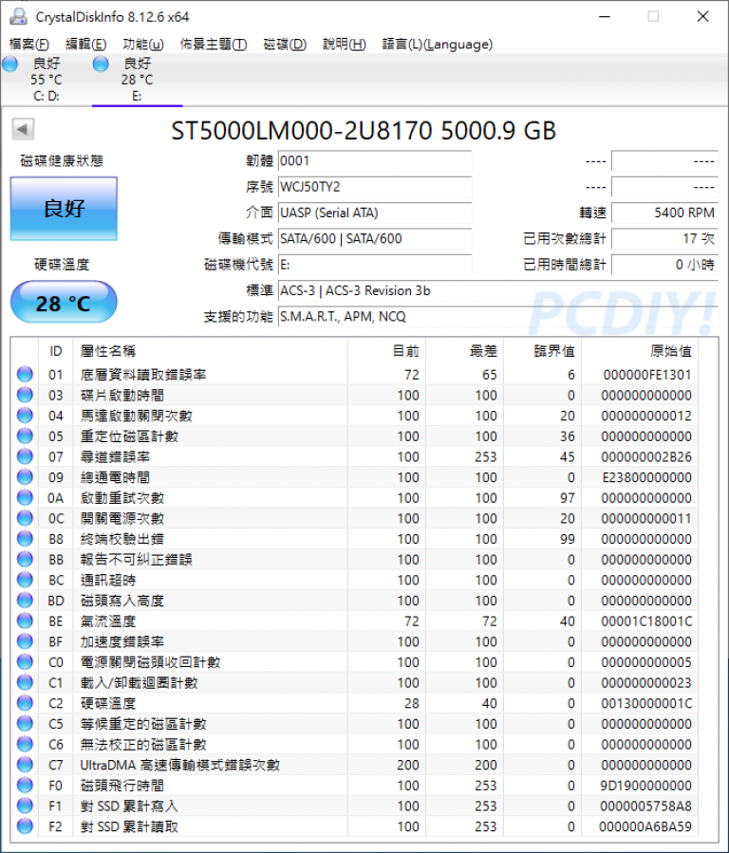Click status icon for row 05 重定位磁區計數
The image size is (729, 853).
pos(25,436)
